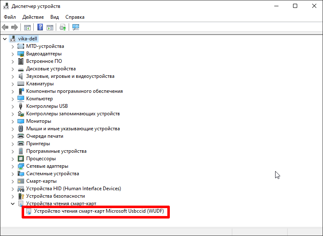The width and height of the screenshot is (323, 236).
Task: Click the Forward arrow toolbar icon
Action: 15,27
